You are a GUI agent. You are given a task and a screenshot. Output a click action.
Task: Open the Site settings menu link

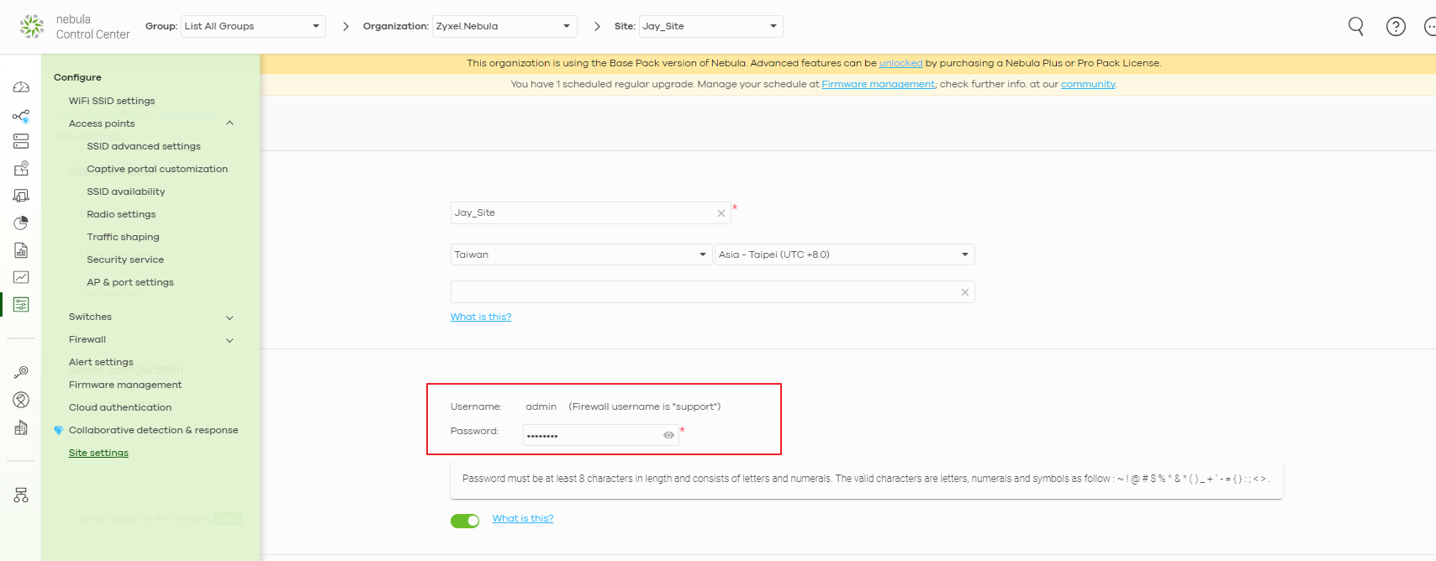(98, 453)
